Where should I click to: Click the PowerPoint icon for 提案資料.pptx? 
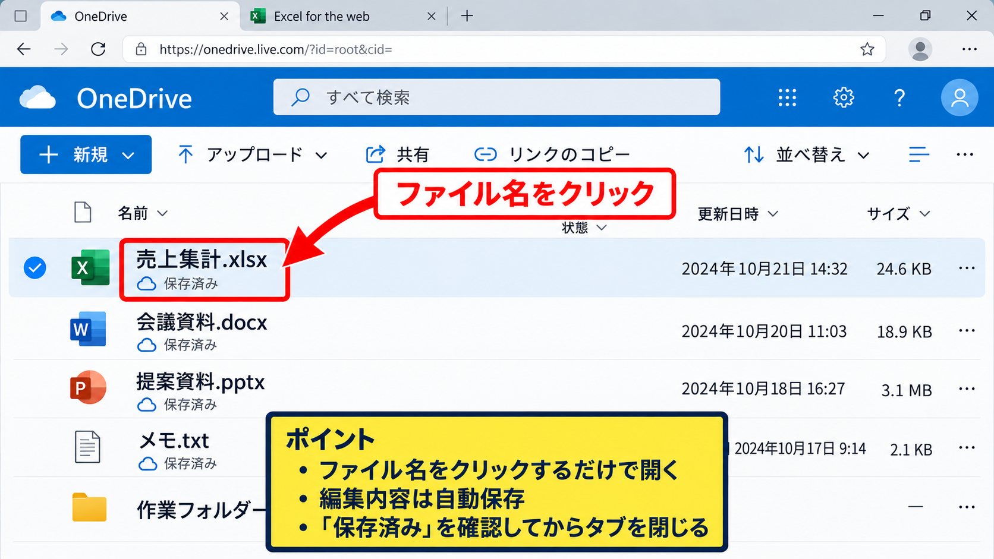(88, 388)
